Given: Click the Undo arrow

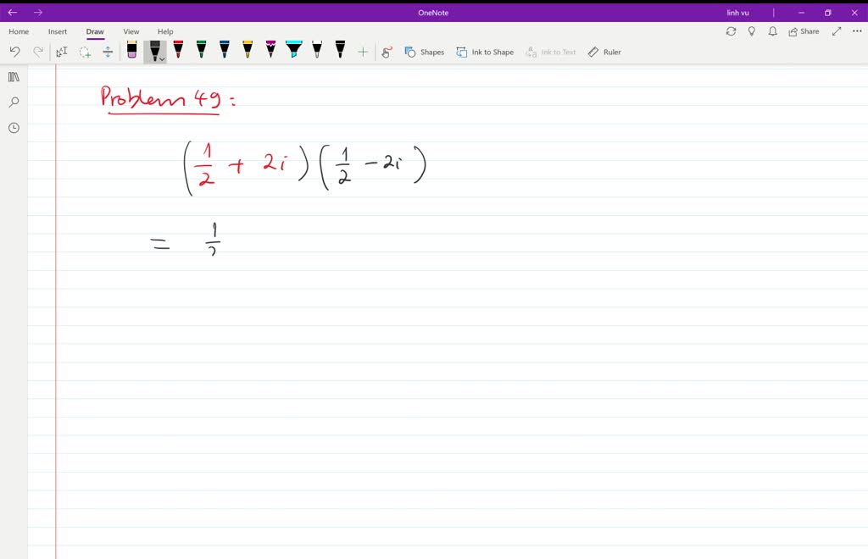Looking at the screenshot, I should [14, 51].
